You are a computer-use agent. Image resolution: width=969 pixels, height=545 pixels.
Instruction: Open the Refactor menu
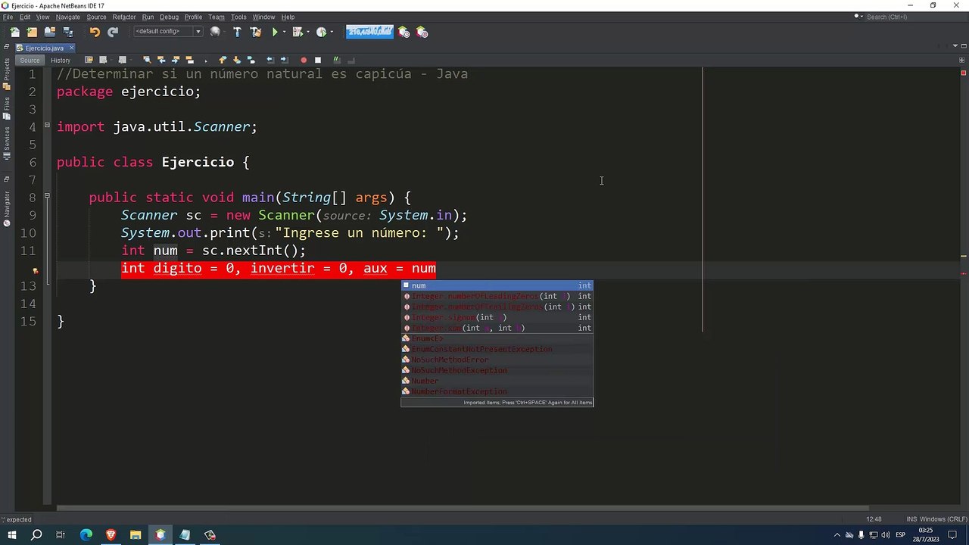tap(124, 17)
